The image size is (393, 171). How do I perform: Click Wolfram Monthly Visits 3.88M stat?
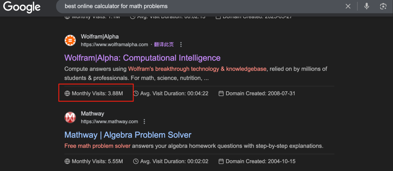coord(97,94)
